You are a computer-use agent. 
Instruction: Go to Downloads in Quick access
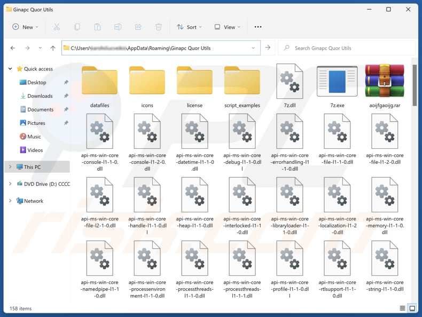pos(40,96)
